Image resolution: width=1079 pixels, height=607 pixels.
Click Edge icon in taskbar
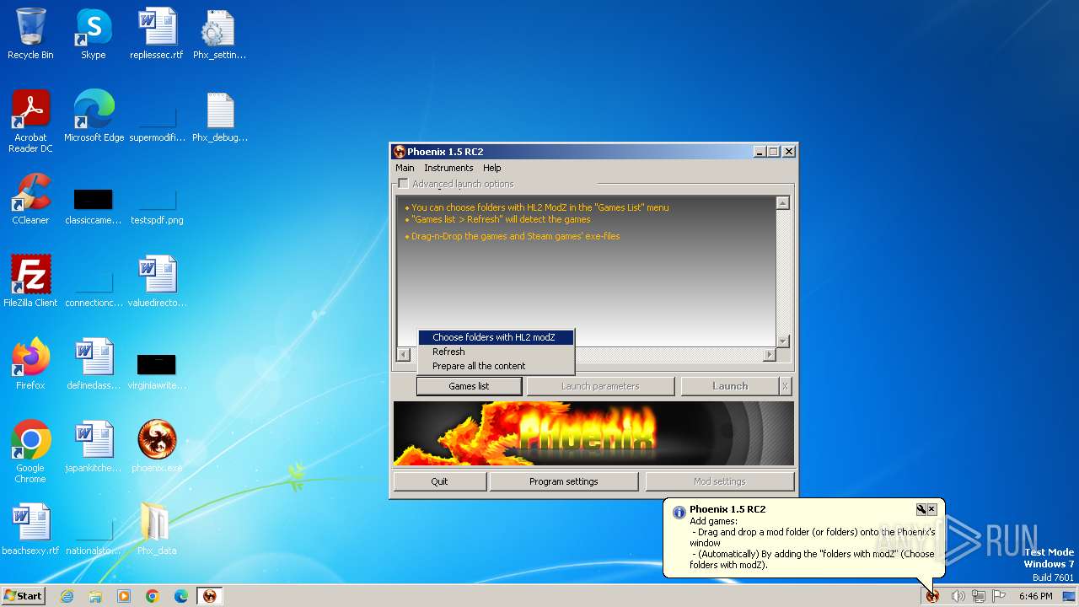pos(181,596)
